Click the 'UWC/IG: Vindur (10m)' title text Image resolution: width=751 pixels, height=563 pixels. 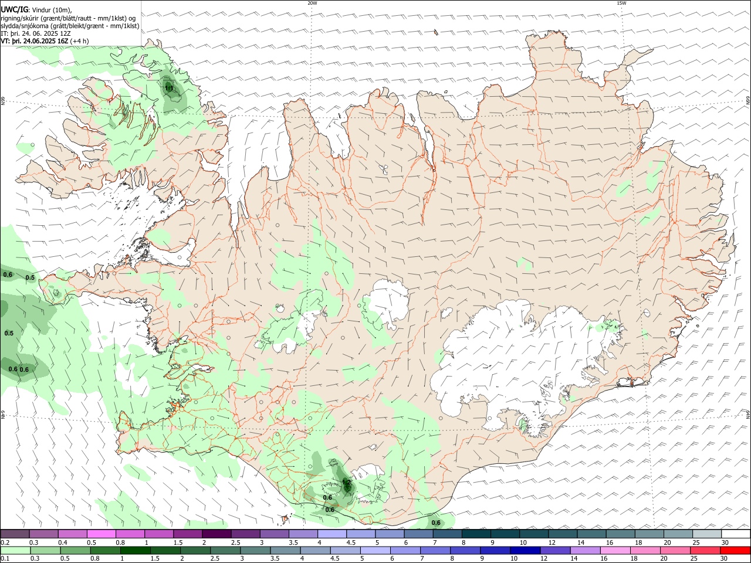(x=36, y=10)
